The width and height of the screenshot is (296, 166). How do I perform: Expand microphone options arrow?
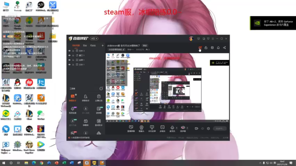[176, 128]
